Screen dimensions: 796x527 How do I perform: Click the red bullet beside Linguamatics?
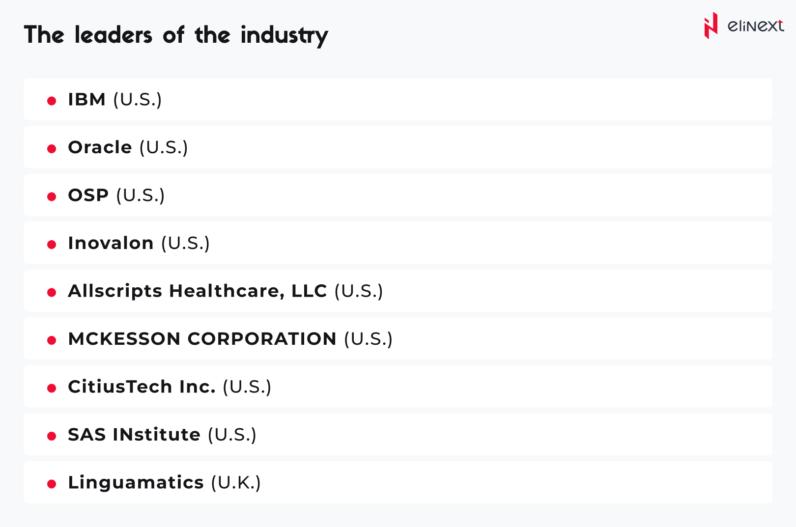coord(52,484)
